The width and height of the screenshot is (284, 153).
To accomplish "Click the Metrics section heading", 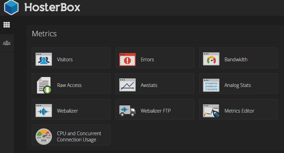I will [44, 34].
